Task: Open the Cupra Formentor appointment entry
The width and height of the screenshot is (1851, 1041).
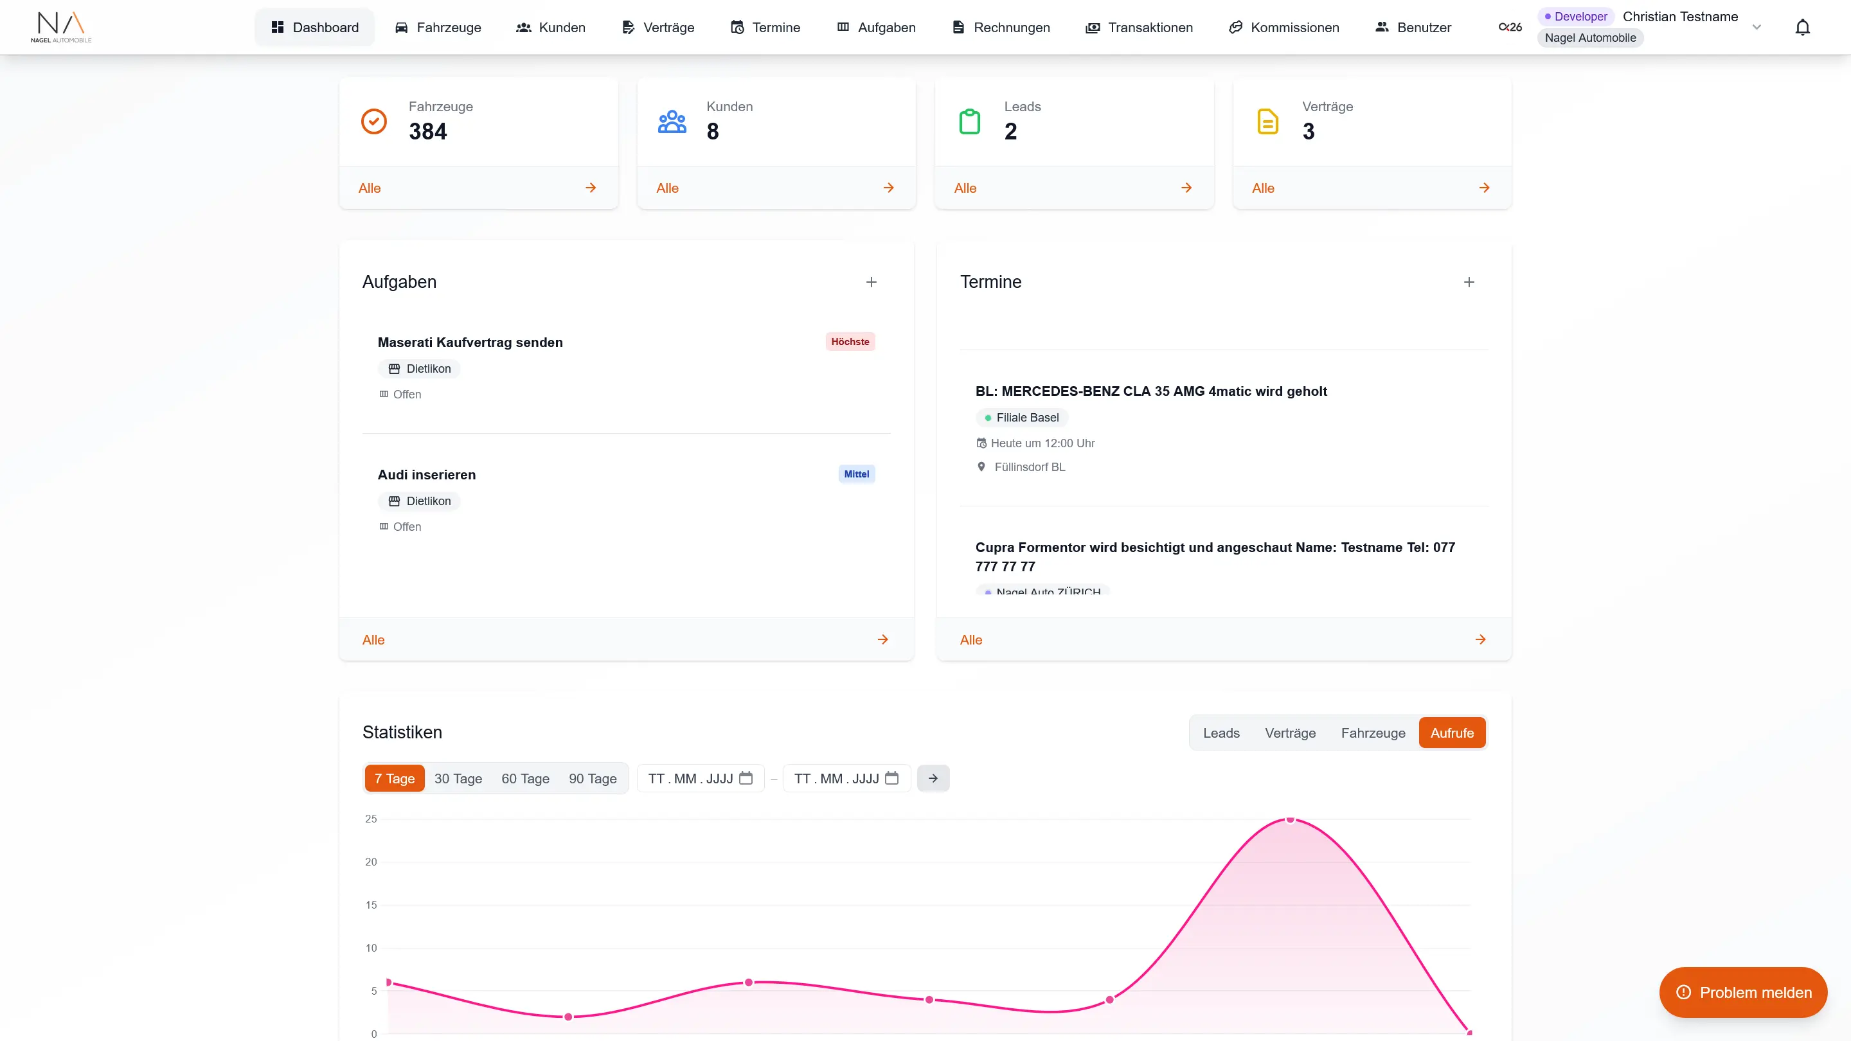Action: [x=1215, y=556]
